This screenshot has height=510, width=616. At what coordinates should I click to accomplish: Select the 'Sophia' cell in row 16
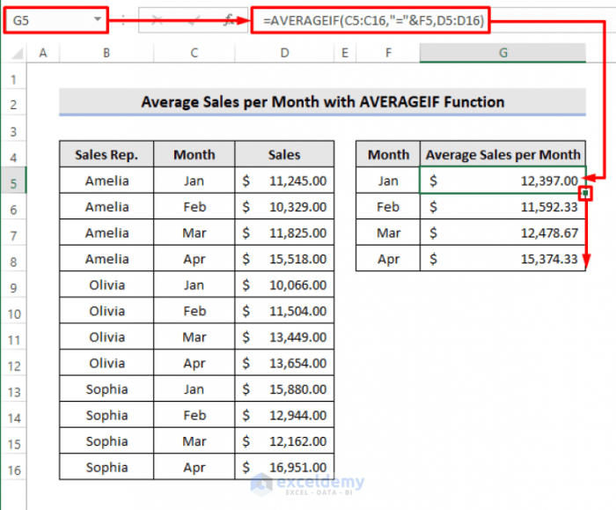point(106,467)
